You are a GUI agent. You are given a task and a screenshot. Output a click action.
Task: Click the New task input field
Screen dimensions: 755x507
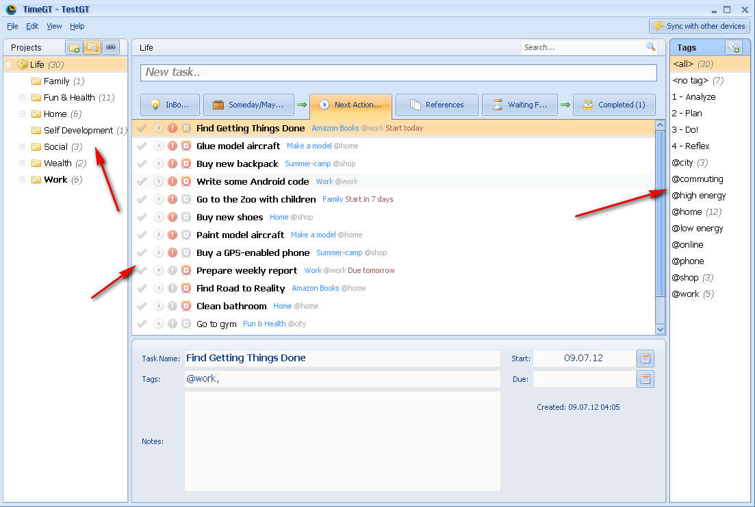click(x=398, y=72)
